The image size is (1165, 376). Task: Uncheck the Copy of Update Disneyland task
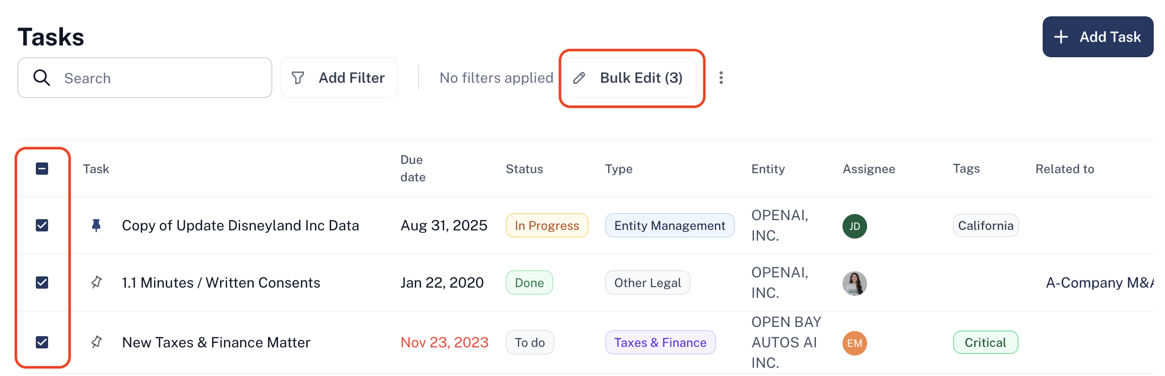click(42, 225)
